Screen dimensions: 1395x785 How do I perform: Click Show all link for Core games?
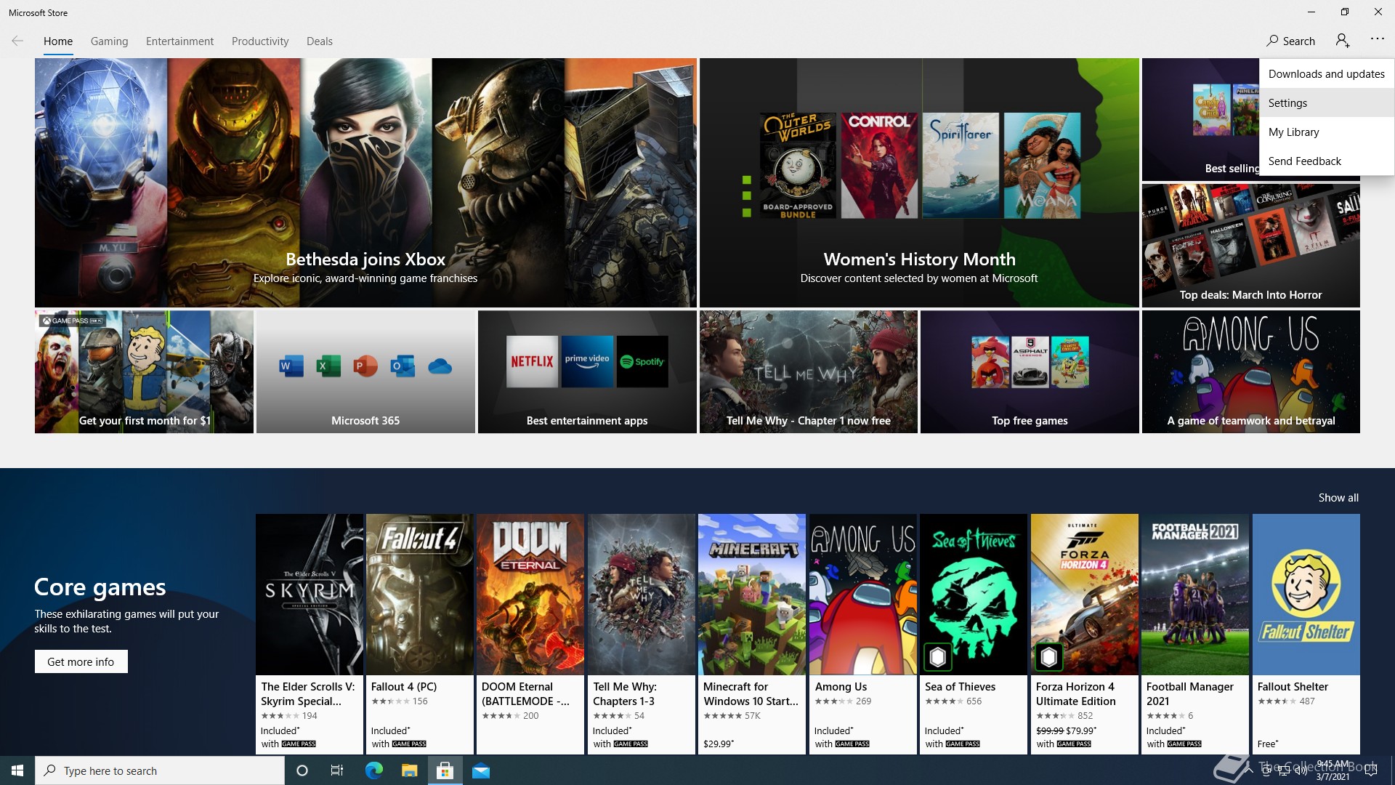(x=1338, y=497)
